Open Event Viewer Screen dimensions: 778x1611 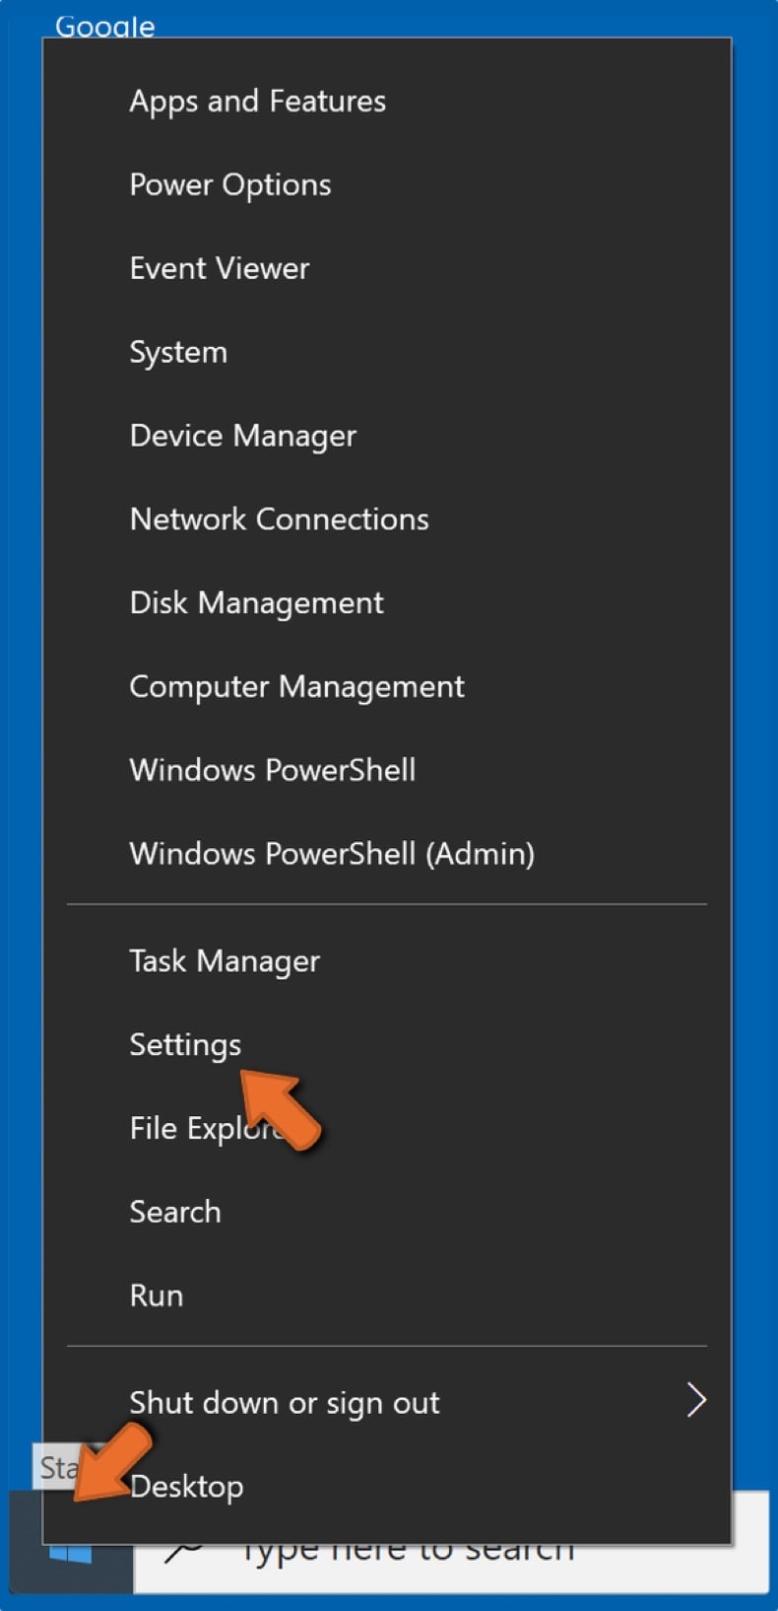[219, 268]
